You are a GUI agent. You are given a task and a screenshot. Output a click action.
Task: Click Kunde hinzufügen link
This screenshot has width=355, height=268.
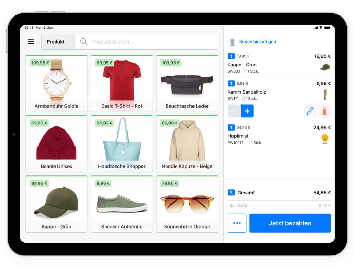(258, 42)
